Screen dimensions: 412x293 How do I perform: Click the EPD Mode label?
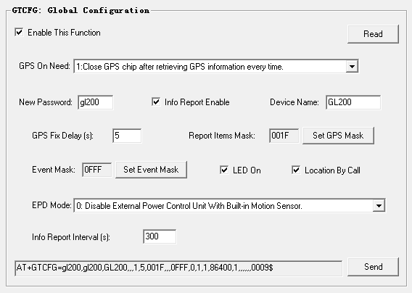pyautogui.click(x=51, y=205)
